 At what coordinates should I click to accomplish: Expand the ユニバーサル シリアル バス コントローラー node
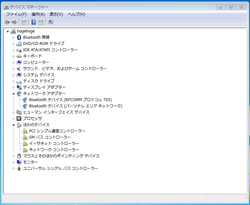pos(13,168)
